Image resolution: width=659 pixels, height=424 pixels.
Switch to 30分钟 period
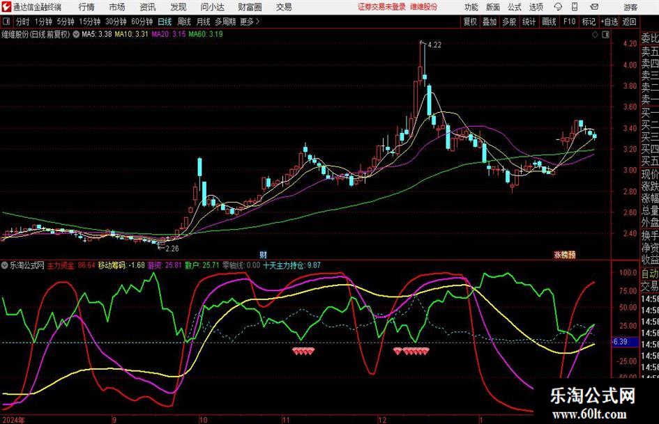(116, 22)
